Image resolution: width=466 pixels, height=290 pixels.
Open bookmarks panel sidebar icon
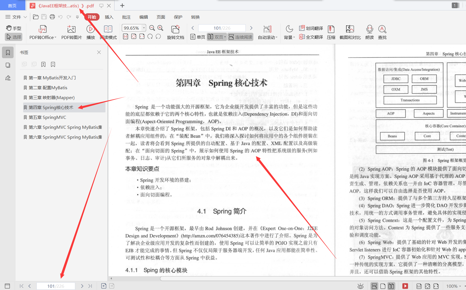click(x=8, y=53)
